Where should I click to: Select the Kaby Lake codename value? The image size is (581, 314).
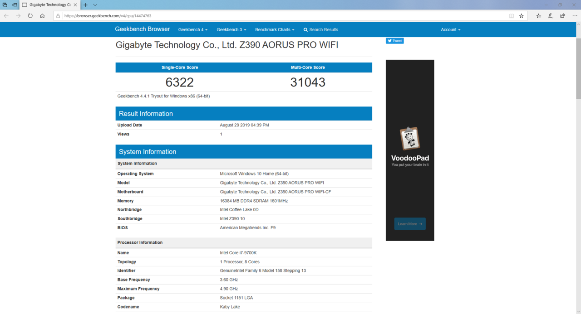pyautogui.click(x=231, y=307)
